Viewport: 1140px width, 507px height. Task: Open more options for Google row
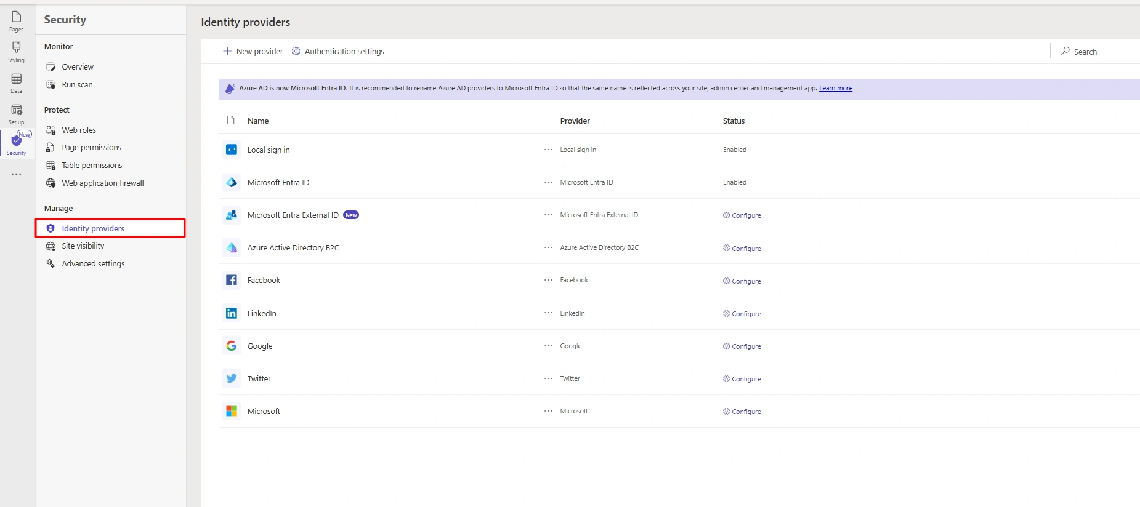click(x=548, y=346)
